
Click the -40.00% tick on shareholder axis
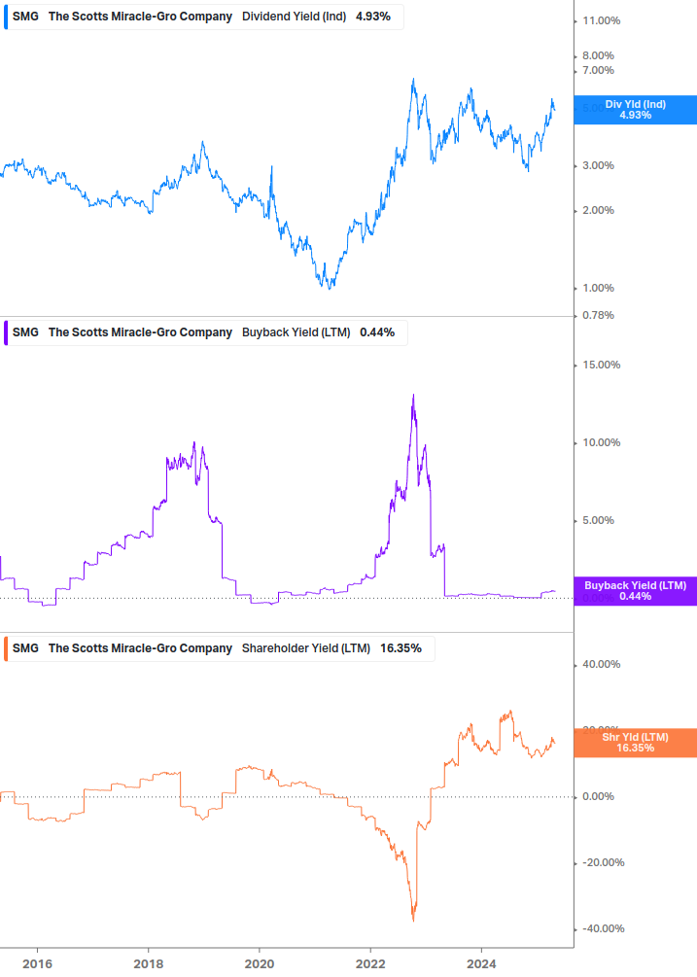pos(603,929)
